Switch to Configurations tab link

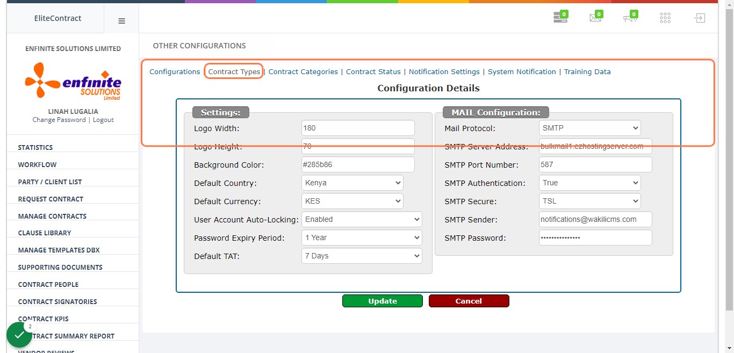pyautogui.click(x=175, y=71)
